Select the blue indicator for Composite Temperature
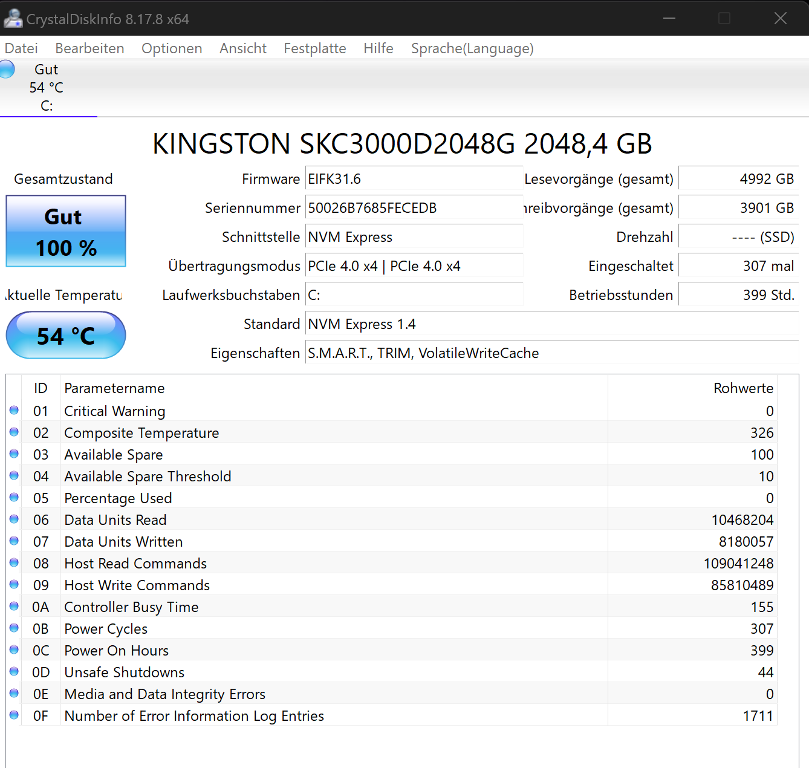The height and width of the screenshot is (768, 809). pyautogui.click(x=13, y=432)
